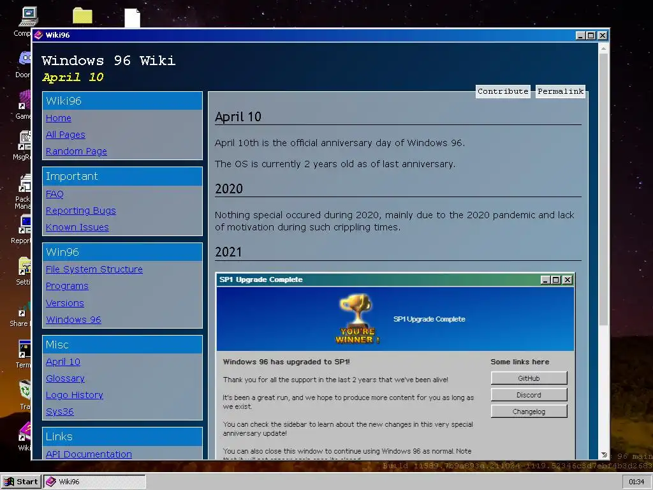Click the Win96 sidebar section header
Viewport: 653px width, 490px height.
(122, 252)
